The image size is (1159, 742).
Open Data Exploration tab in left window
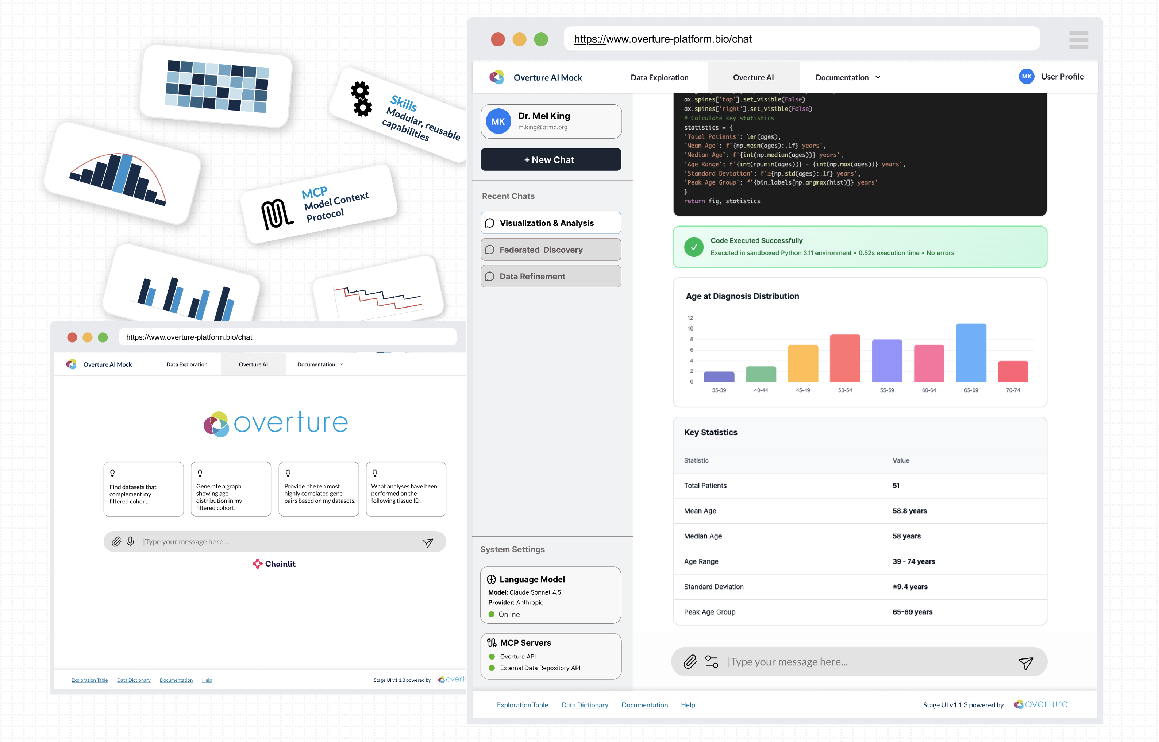click(x=186, y=364)
